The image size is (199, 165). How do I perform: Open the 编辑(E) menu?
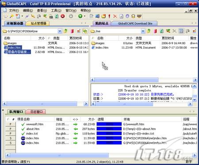tap(28, 11)
